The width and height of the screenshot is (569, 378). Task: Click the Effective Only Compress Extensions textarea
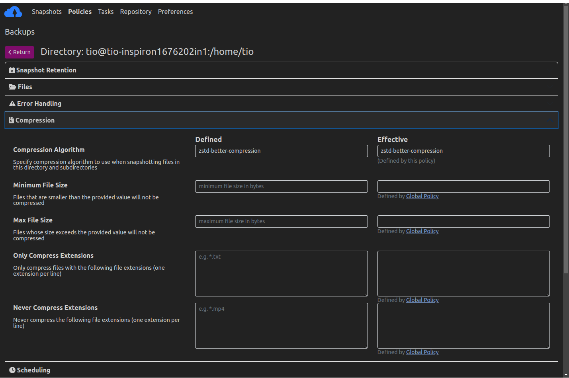[x=463, y=273]
